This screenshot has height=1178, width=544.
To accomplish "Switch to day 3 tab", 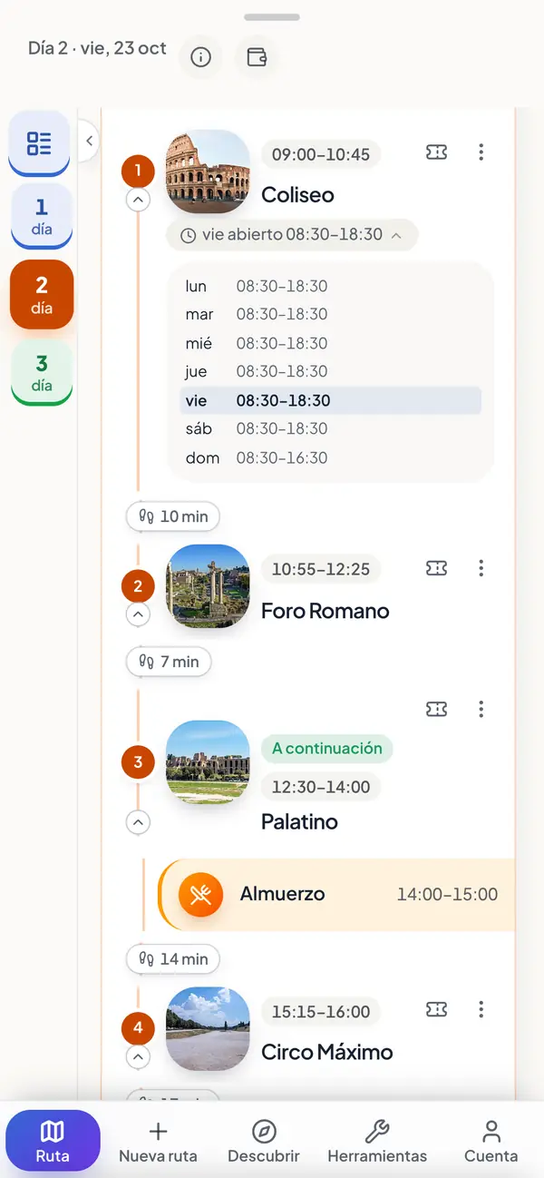I will 41,372.
